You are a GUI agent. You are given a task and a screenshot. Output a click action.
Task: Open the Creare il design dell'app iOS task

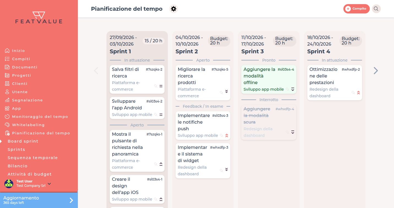[137, 189]
